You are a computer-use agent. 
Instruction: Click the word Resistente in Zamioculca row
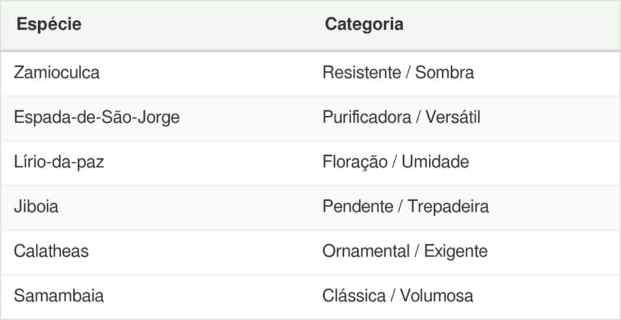361,73
